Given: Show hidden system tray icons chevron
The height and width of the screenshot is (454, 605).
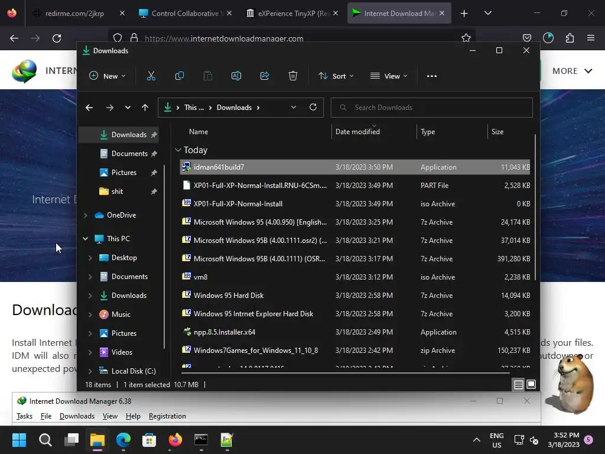Looking at the screenshot, I should pyautogui.click(x=477, y=440).
